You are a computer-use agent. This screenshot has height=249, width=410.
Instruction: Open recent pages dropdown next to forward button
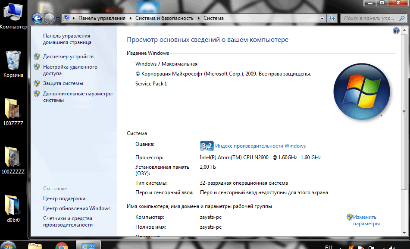pos(58,19)
